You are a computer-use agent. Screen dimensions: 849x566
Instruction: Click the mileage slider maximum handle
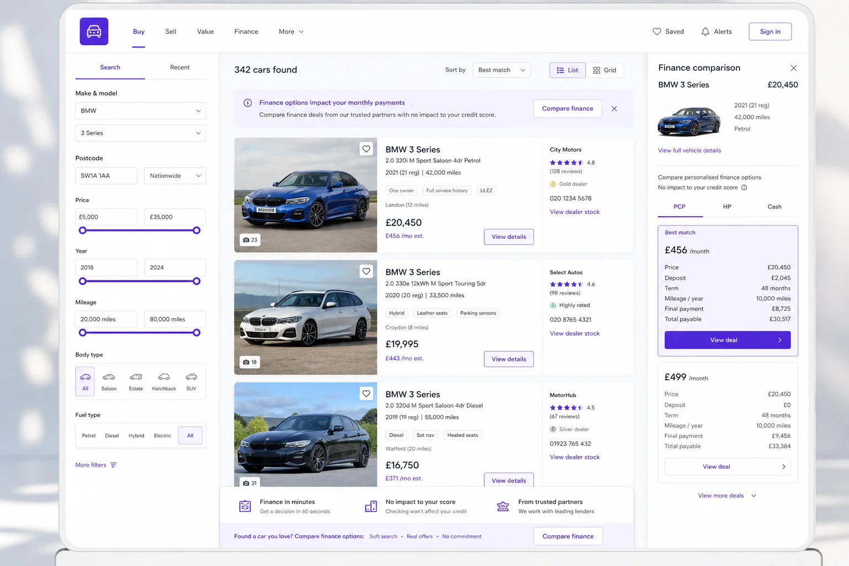point(196,333)
